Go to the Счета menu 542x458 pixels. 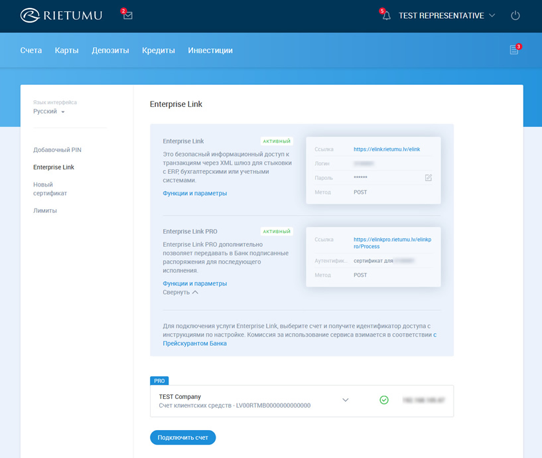point(31,50)
